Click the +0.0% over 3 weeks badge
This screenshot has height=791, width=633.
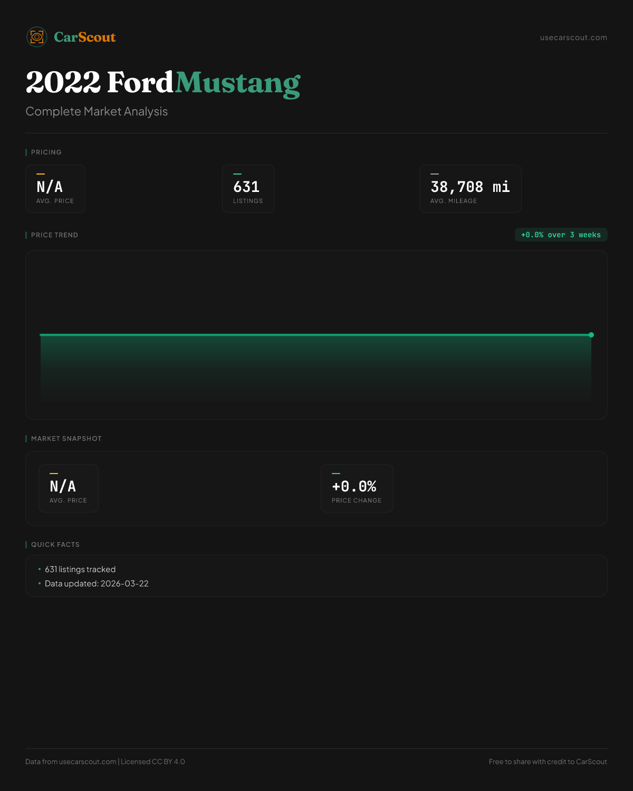(561, 235)
